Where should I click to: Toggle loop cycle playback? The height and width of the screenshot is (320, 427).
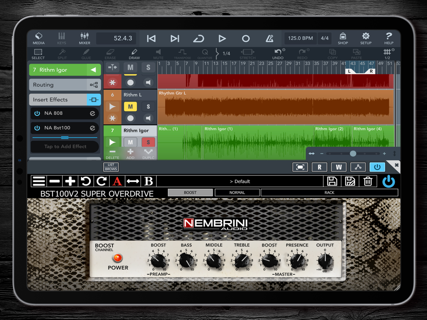199,39
